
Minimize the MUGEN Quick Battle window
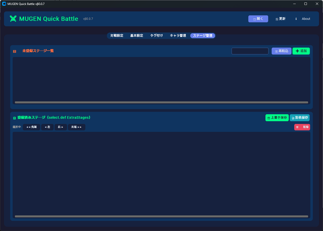[x=294, y=4]
